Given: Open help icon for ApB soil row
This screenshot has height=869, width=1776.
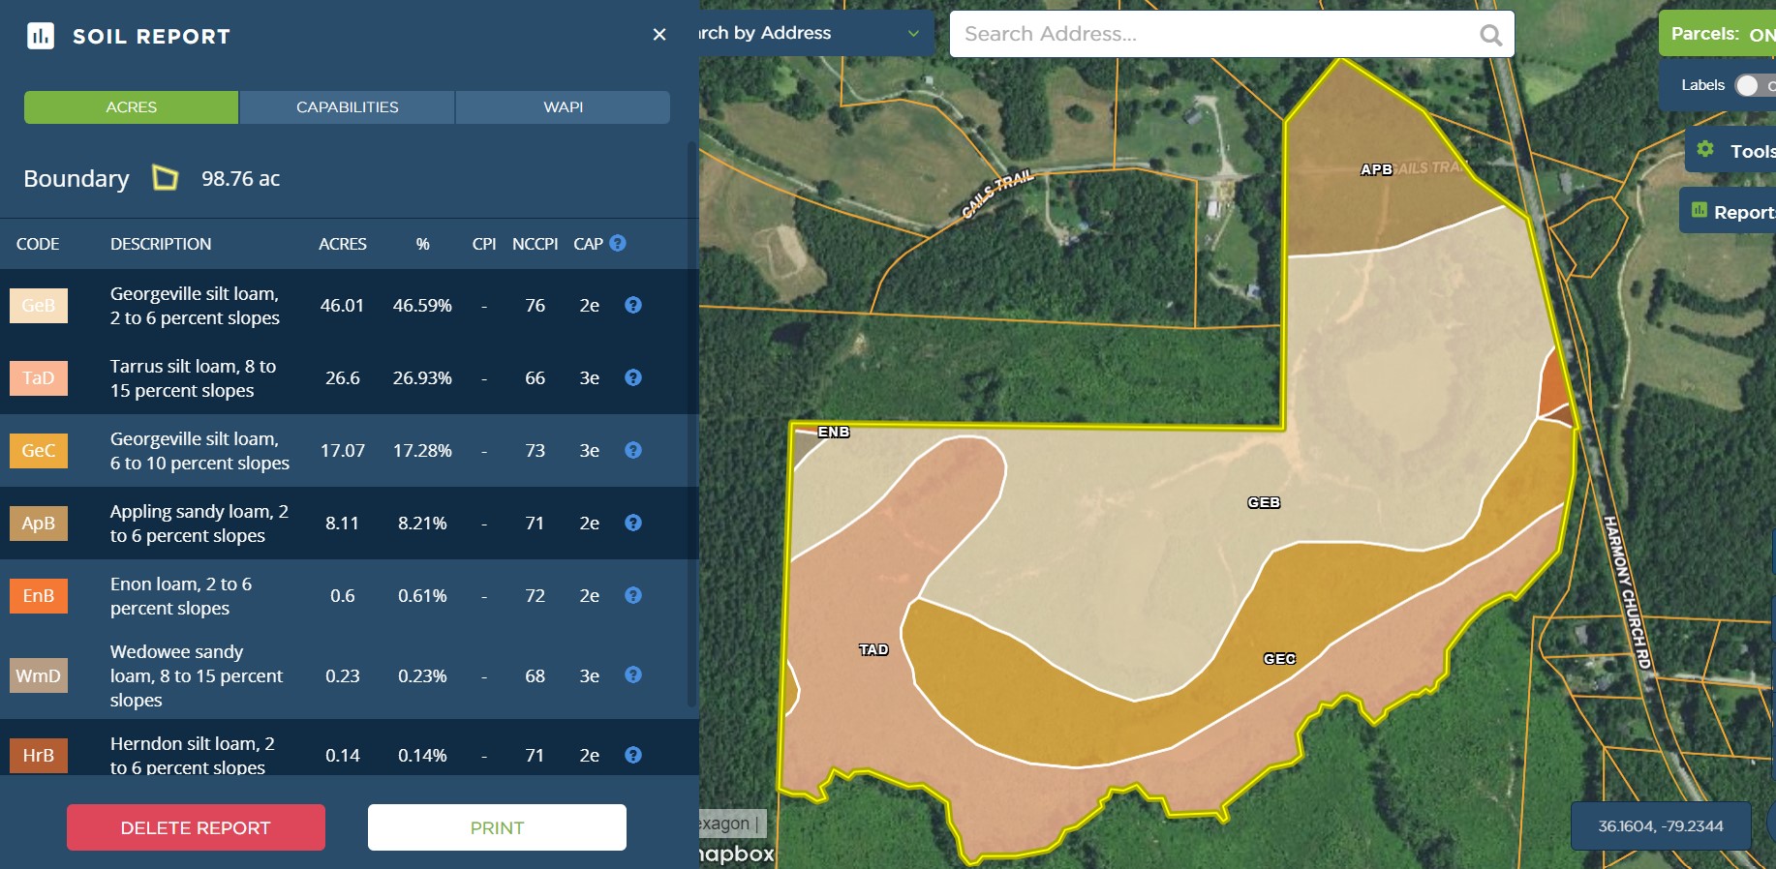Looking at the screenshot, I should point(633,524).
